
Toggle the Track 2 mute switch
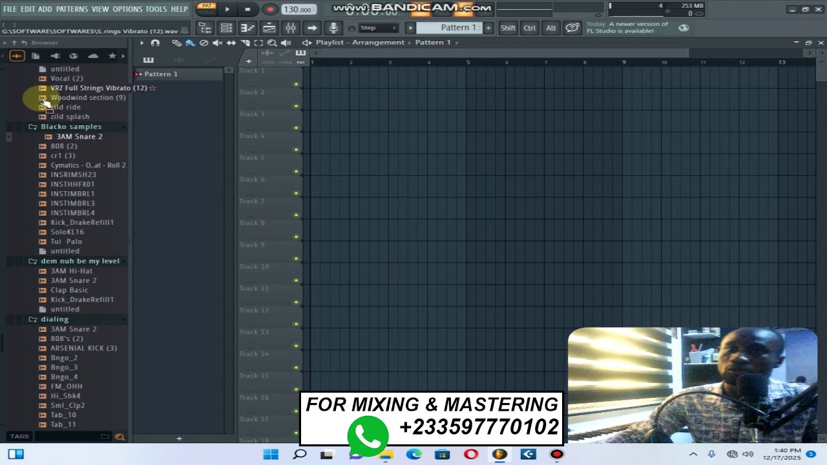point(296,106)
